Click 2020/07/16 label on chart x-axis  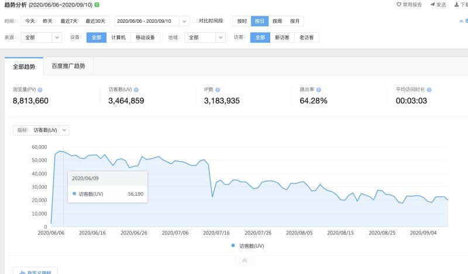click(x=216, y=233)
